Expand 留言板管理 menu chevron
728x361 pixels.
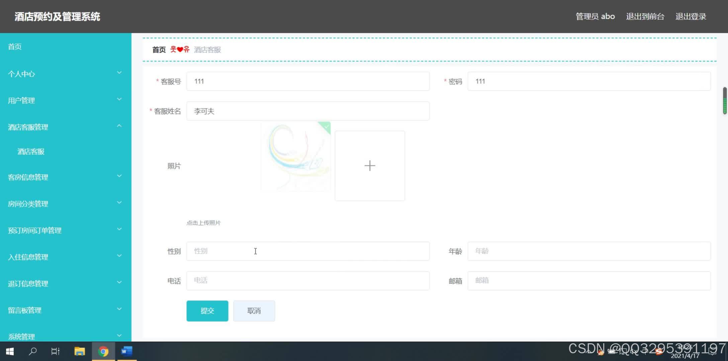(119, 309)
